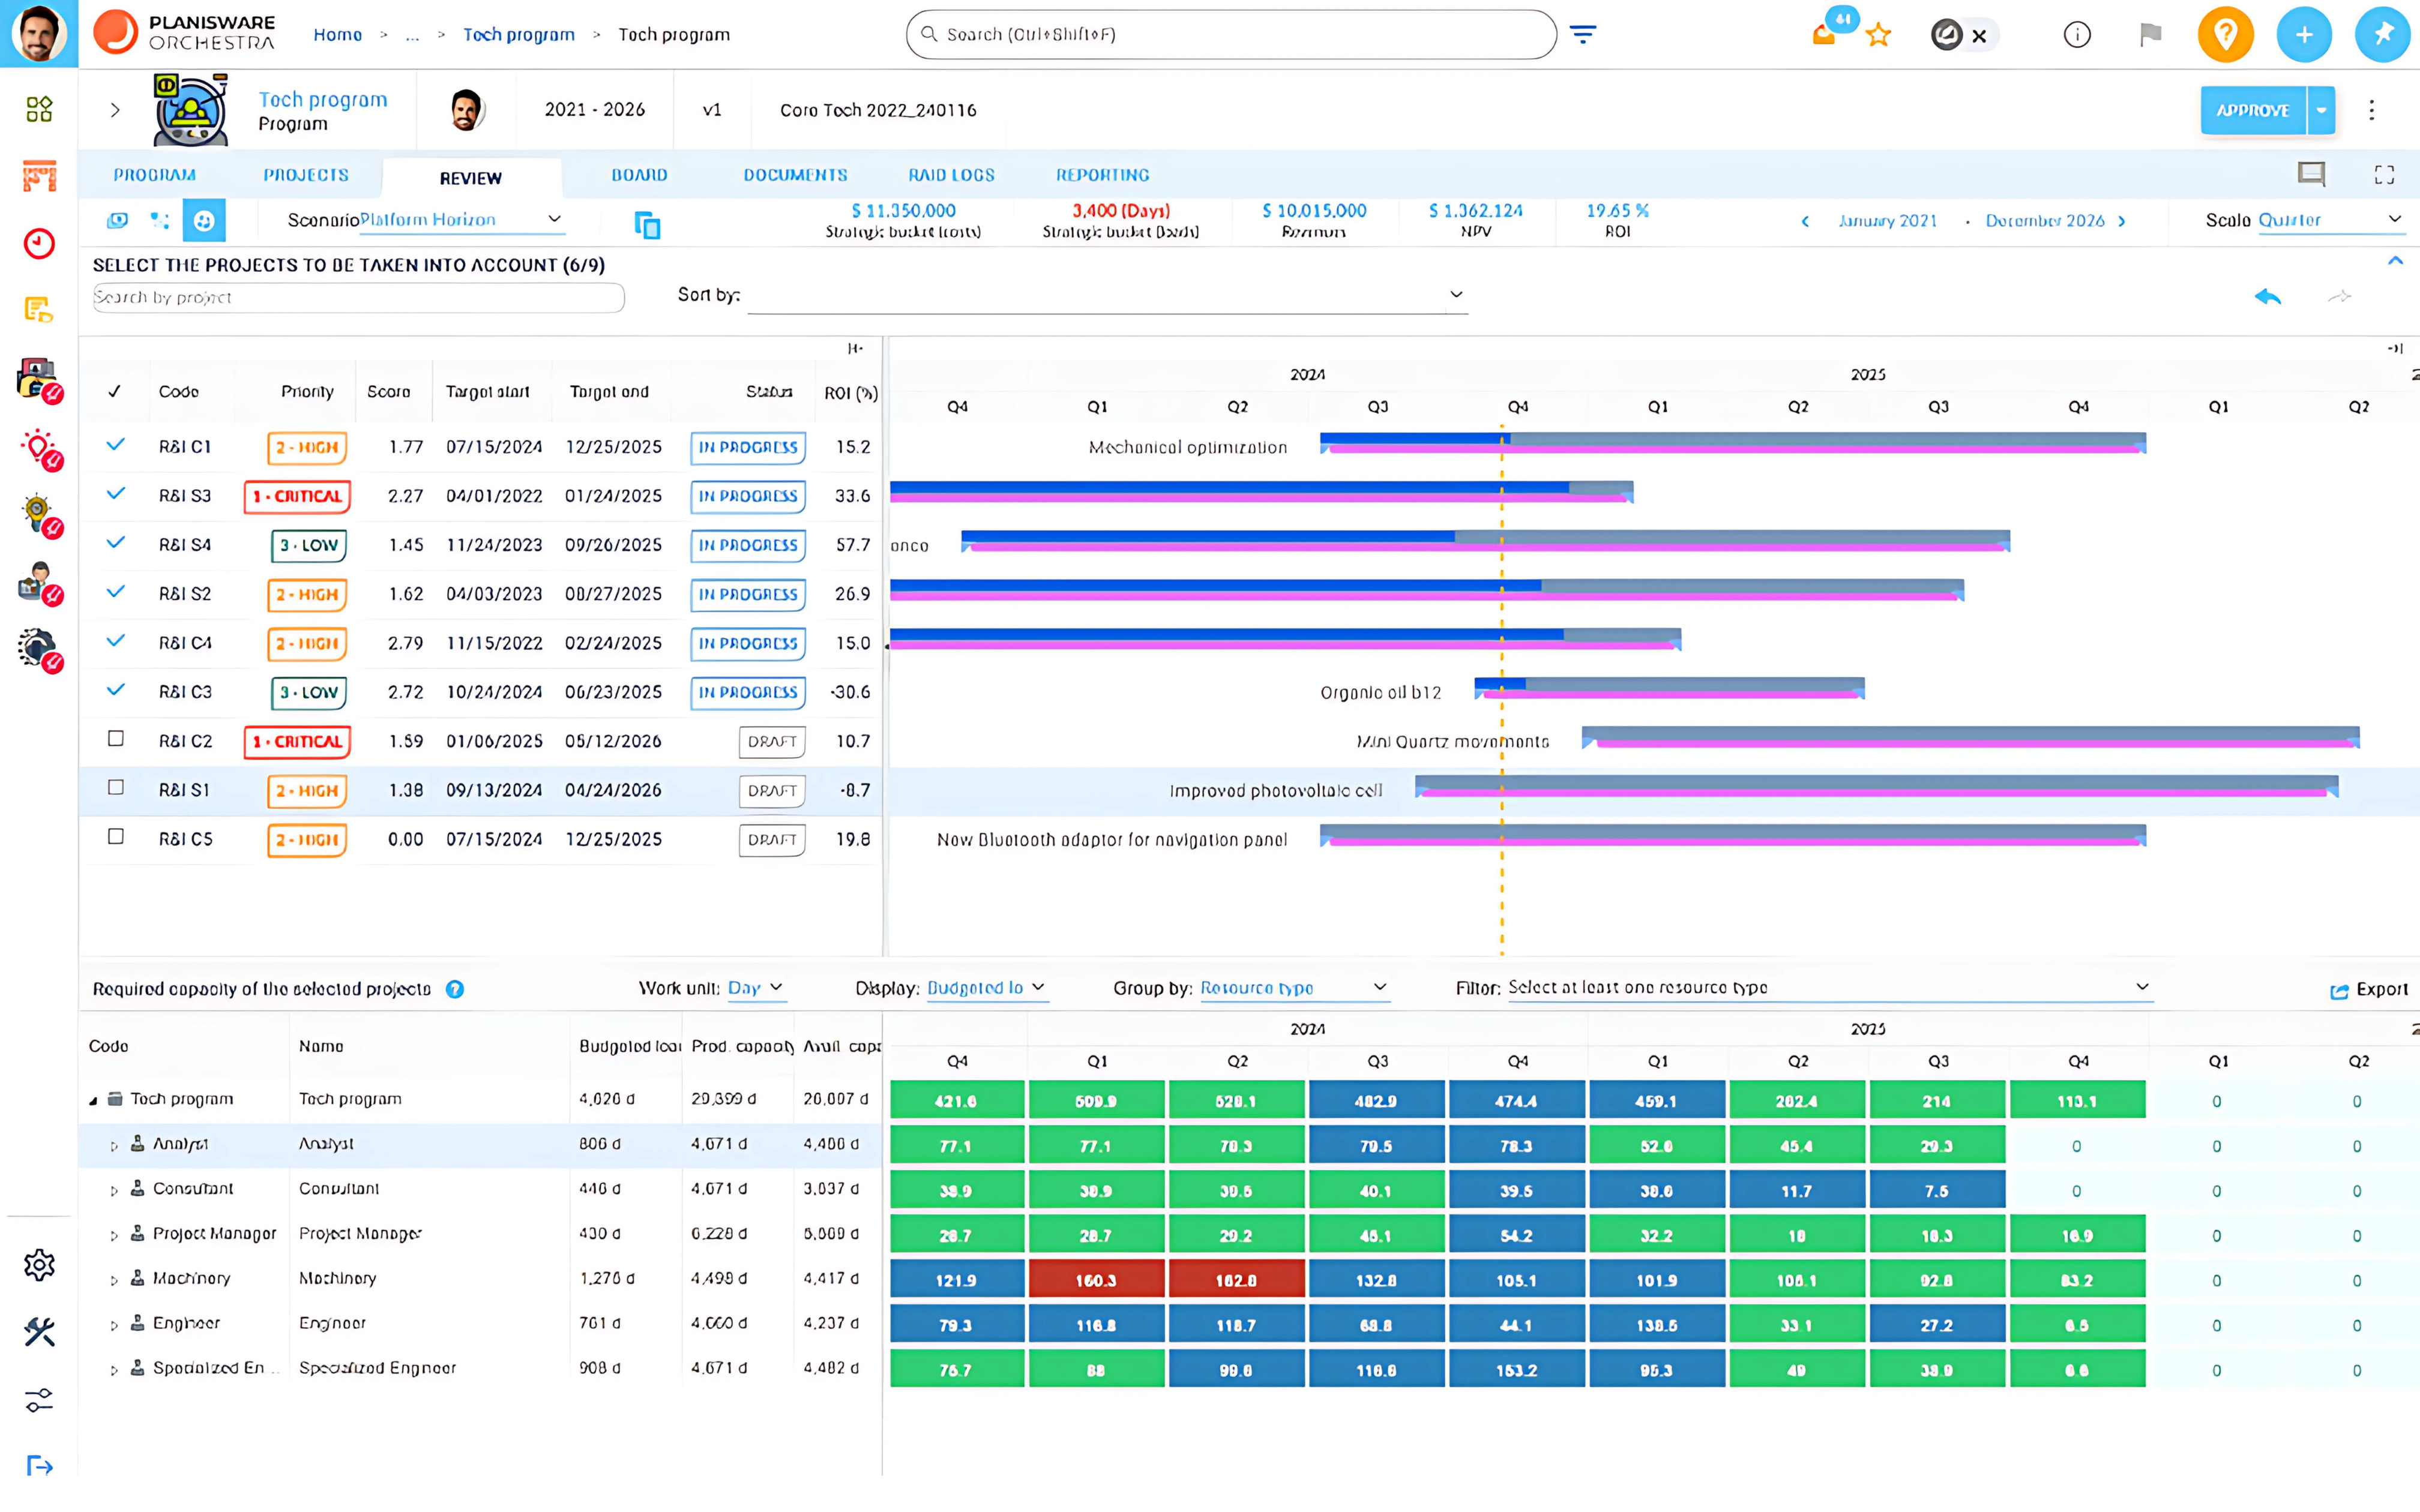Open the help lightbulb icon

pyautogui.click(x=2224, y=35)
